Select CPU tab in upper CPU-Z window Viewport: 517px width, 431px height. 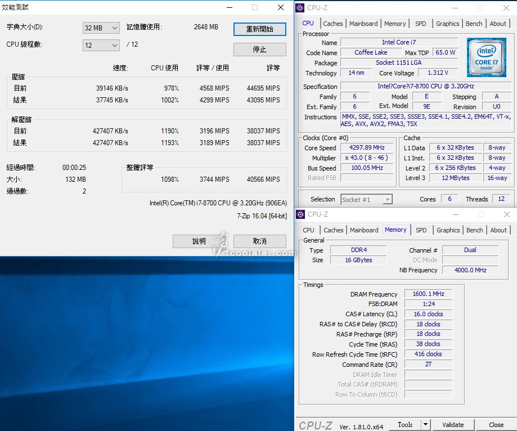(x=308, y=23)
